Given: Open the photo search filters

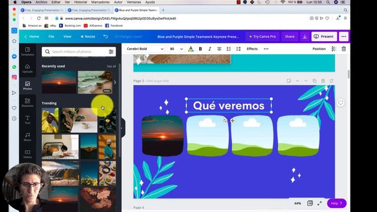Looking at the screenshot, I should (111, 52).
